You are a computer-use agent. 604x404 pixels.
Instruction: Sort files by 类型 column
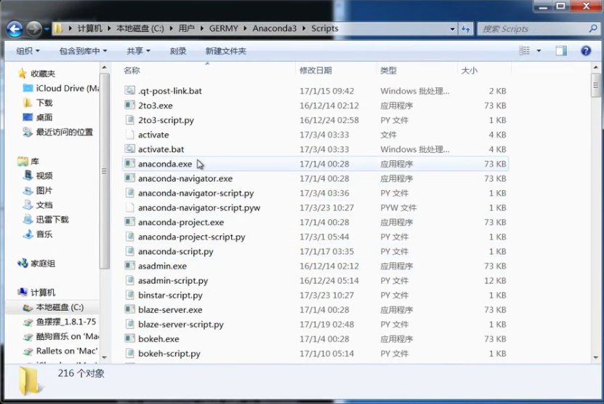(x=388, y=71)
